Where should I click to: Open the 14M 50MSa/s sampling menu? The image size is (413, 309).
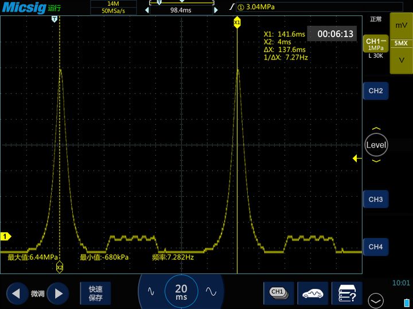click(113, 7)
